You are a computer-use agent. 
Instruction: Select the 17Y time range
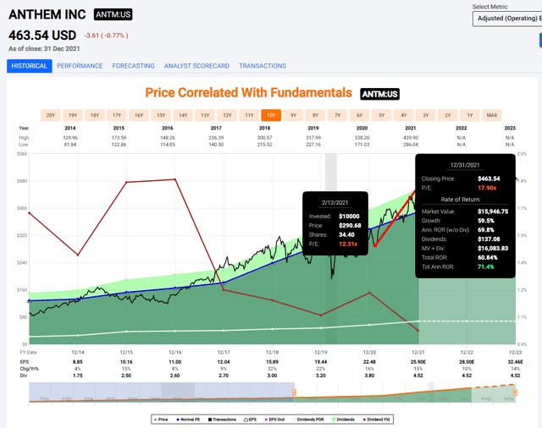pos(117,115)
